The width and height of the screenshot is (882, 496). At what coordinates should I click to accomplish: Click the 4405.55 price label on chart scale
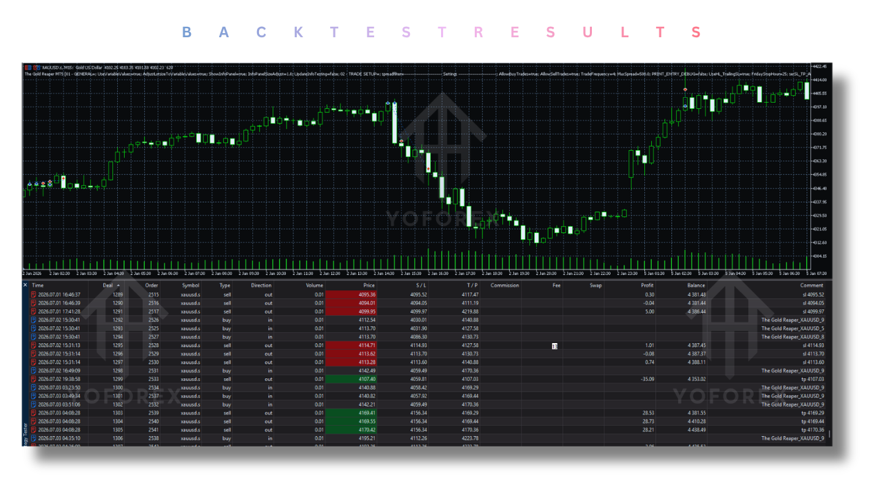[x=821, y=93]
